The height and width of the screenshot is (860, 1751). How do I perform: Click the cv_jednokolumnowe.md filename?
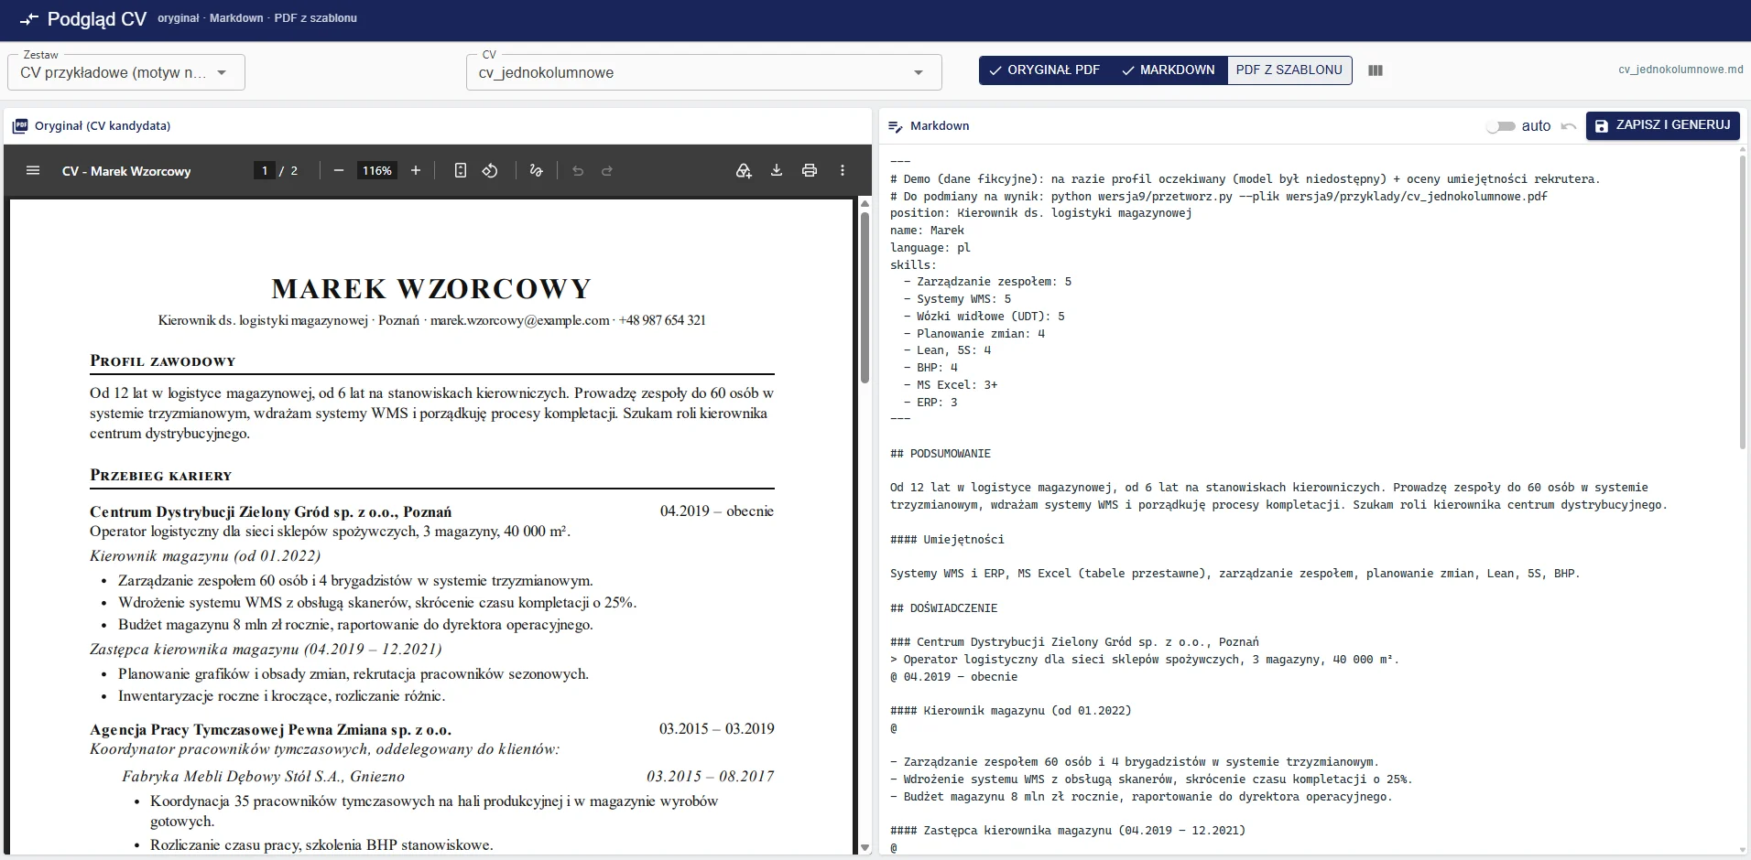click(1680, 70)
